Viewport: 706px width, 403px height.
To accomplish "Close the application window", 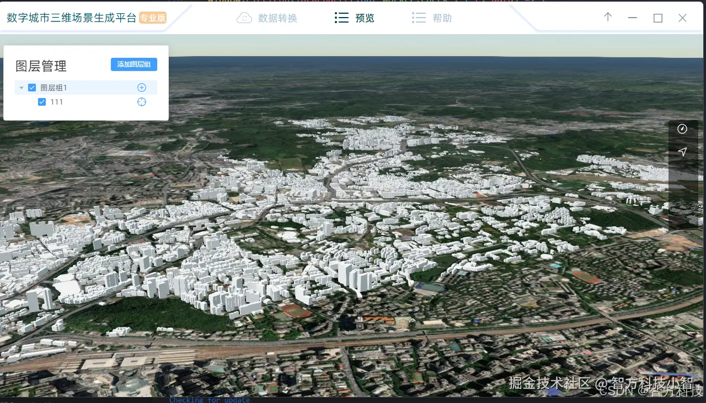I will [x=682, y=18].
